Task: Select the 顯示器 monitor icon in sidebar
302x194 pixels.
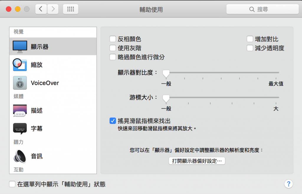Action: pyautogui.click(x=20, y=47)
